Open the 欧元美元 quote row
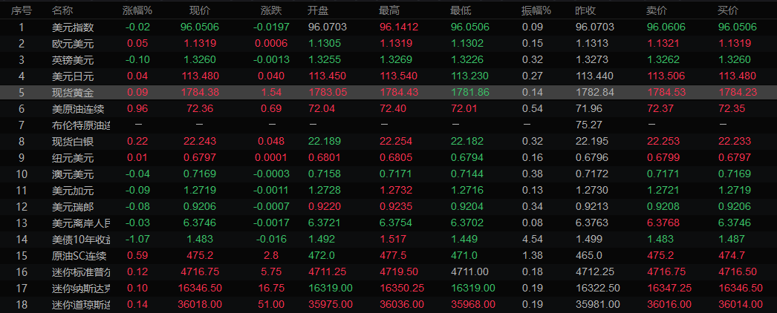 pyautogui.click(x=73, y=43)
